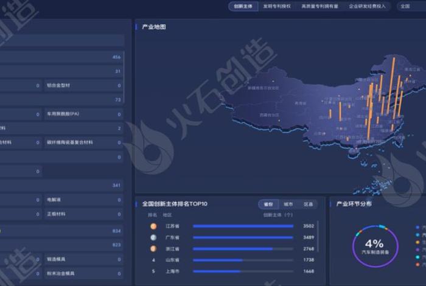Click the yellow legend dot

click(x=417, y=242)
